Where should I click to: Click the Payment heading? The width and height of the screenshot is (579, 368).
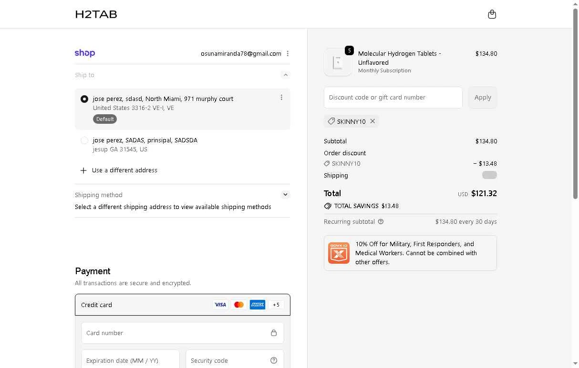[x=93, y=271]
